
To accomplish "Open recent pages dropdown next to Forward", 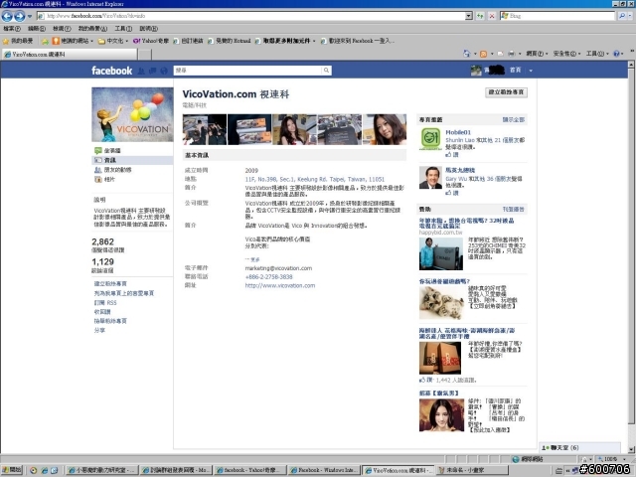I will (x=29, y=16).
